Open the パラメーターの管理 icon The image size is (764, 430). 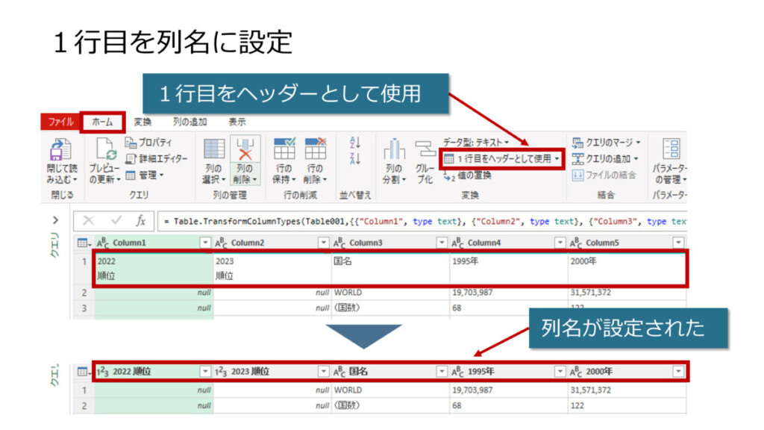point(670,149)
